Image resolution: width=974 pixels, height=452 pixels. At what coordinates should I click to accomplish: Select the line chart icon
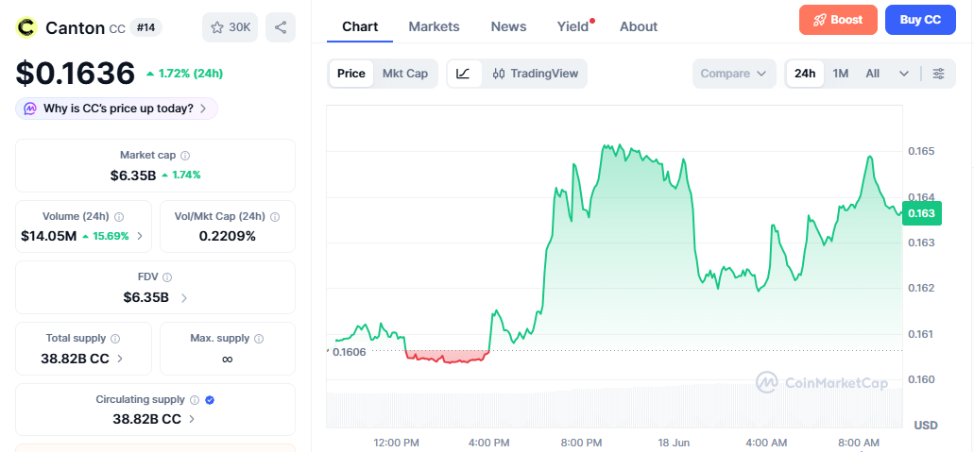click(464, 74)
